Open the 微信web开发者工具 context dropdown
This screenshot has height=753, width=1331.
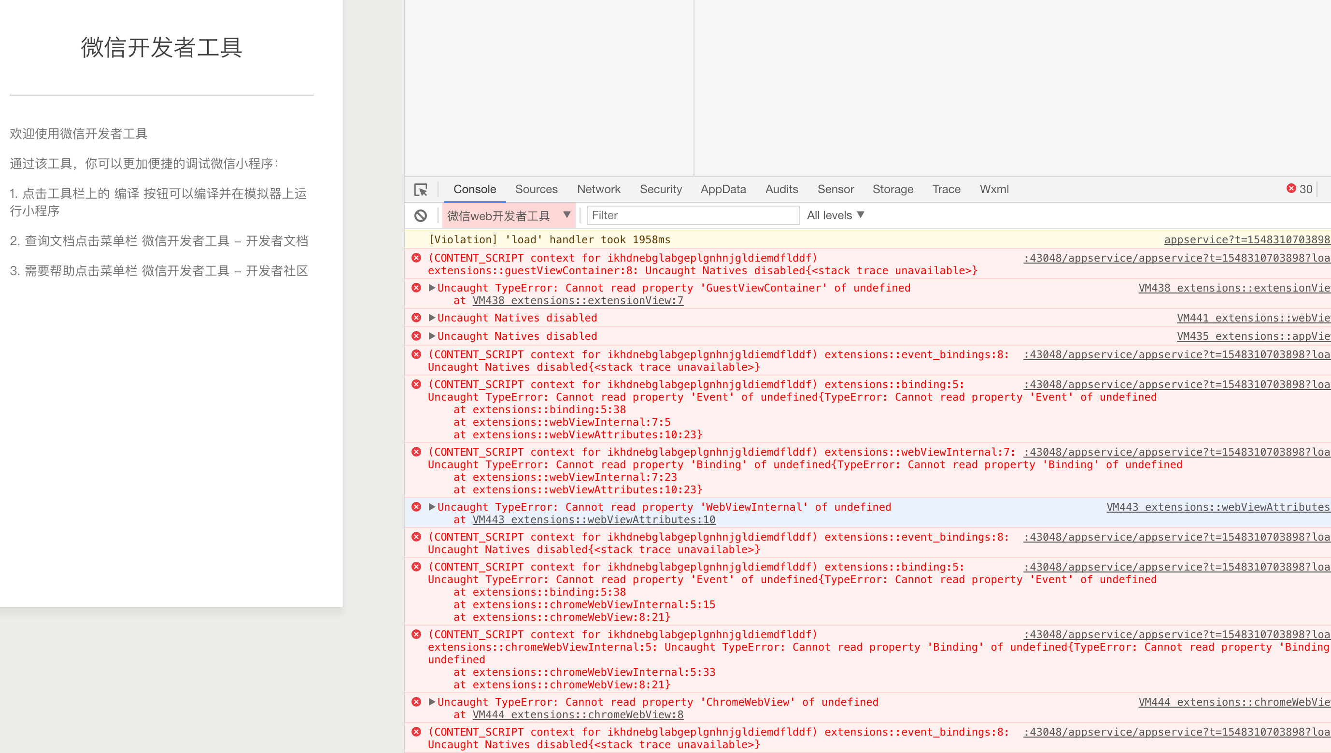point(509,216)
